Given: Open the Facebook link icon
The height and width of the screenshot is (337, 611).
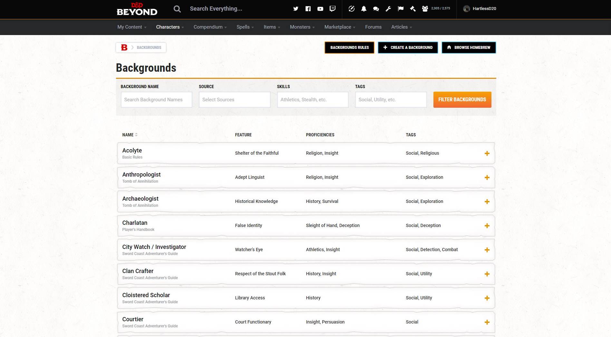Looking at the screenshot, I should tap(308, 9).
